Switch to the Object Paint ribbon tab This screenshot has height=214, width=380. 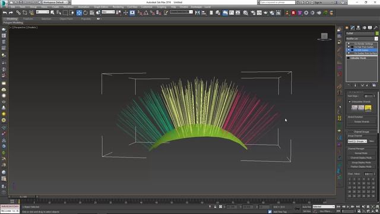pyautogui.click(x=66, y=18)
